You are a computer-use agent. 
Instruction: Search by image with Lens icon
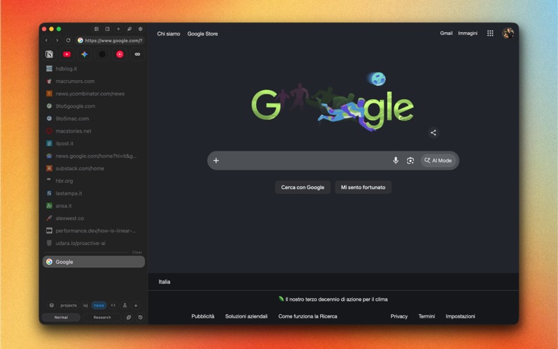(410, 161)
